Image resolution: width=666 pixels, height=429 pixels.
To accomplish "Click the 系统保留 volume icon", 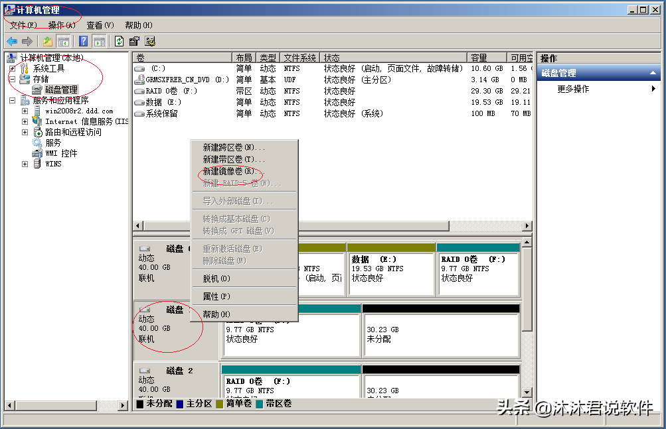I will click(x=139, y=114).
